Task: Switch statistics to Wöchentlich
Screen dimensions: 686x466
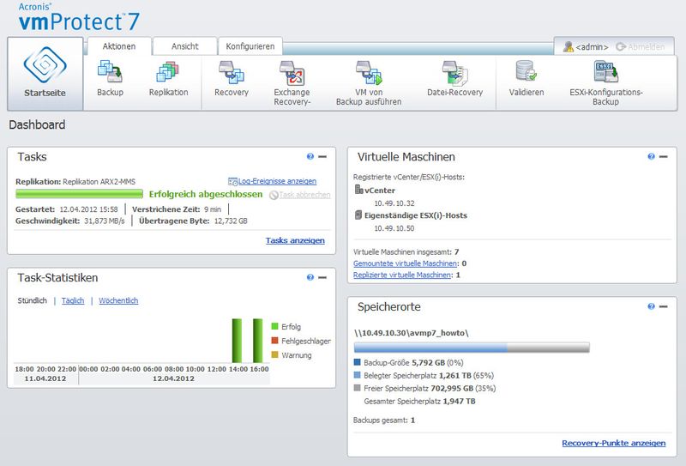Action: (118, 300)
